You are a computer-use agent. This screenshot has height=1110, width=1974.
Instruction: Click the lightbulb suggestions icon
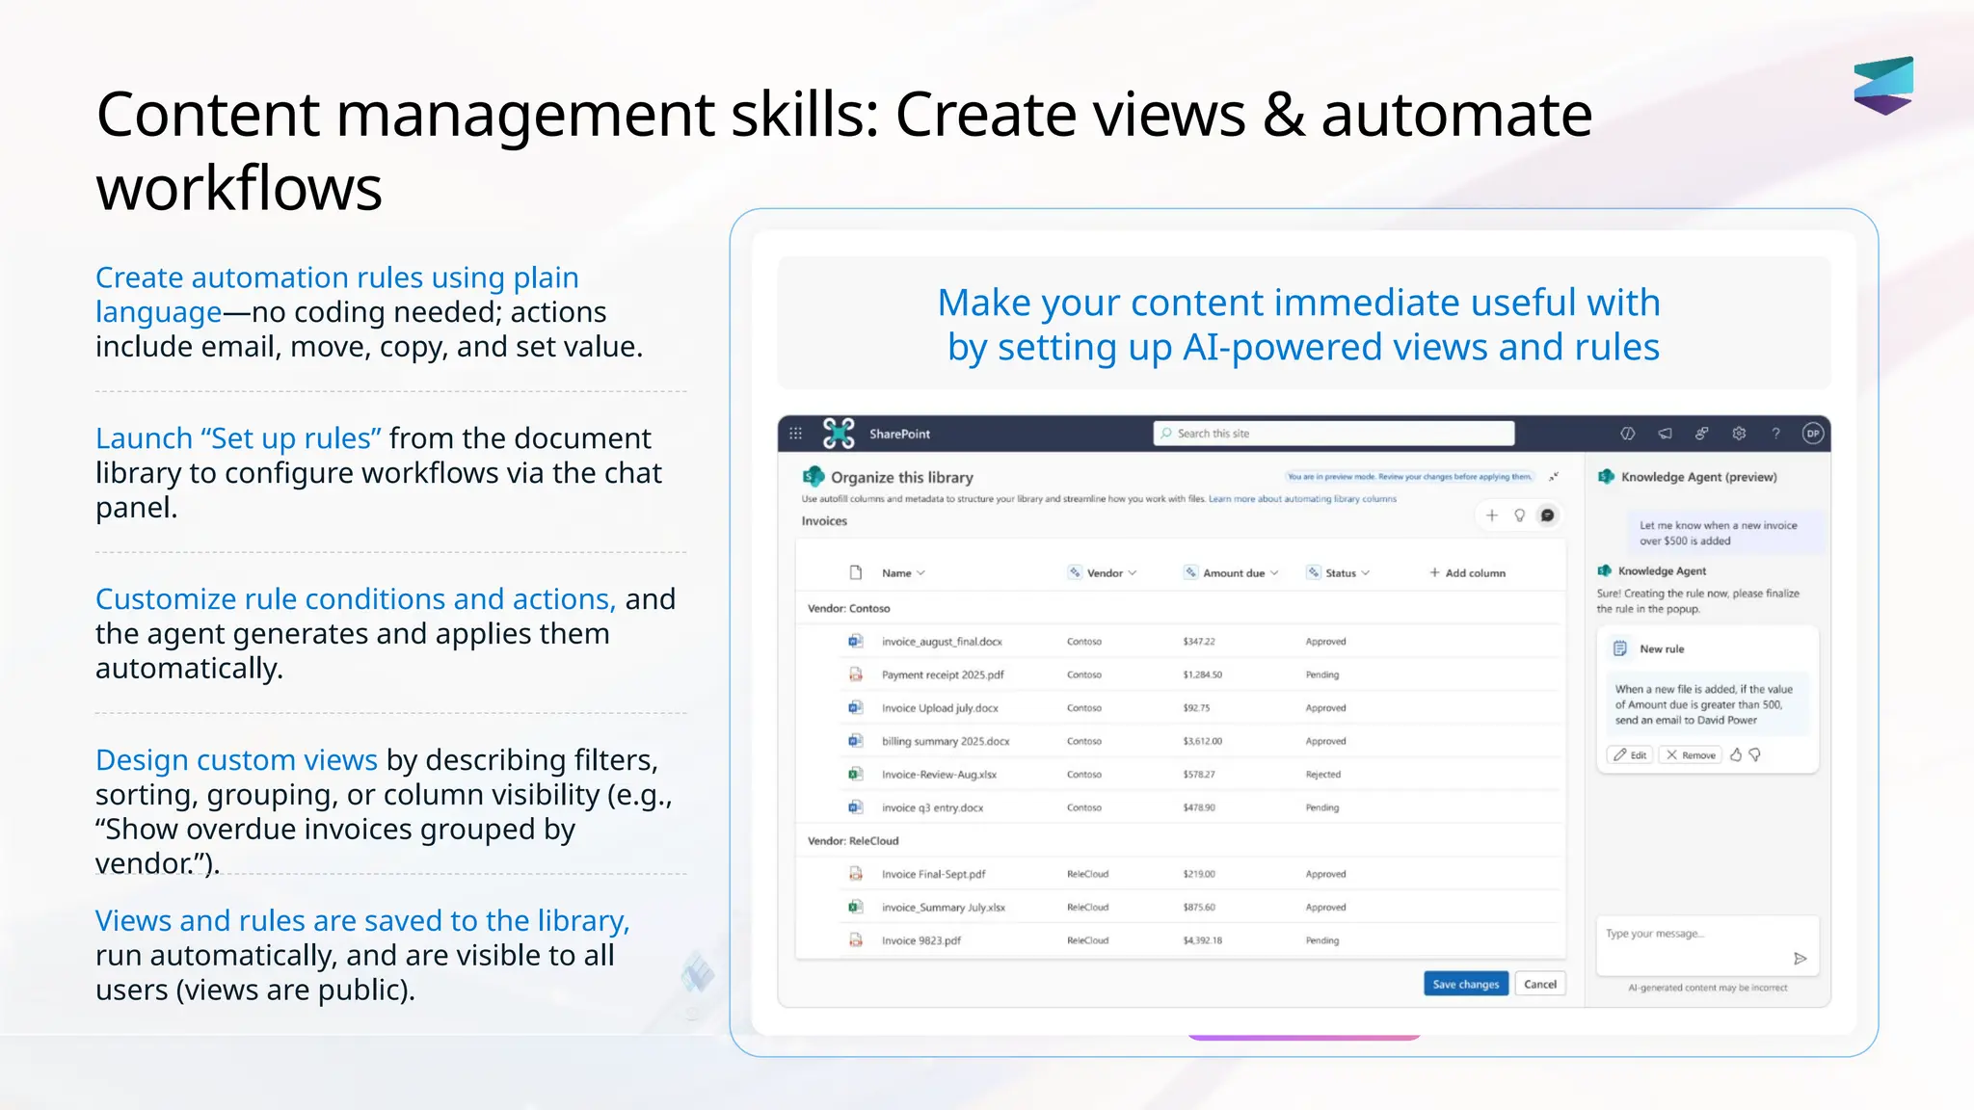(x=1519, y=515)
